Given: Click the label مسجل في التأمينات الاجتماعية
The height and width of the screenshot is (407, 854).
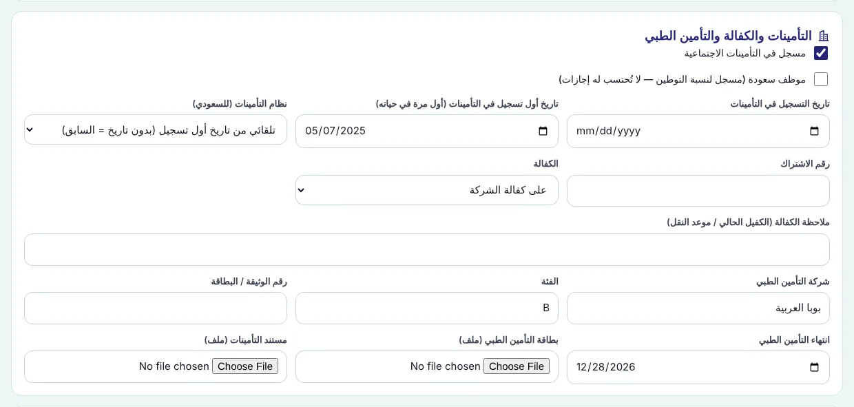Looking at the screenshot, I should coord(745,53).
